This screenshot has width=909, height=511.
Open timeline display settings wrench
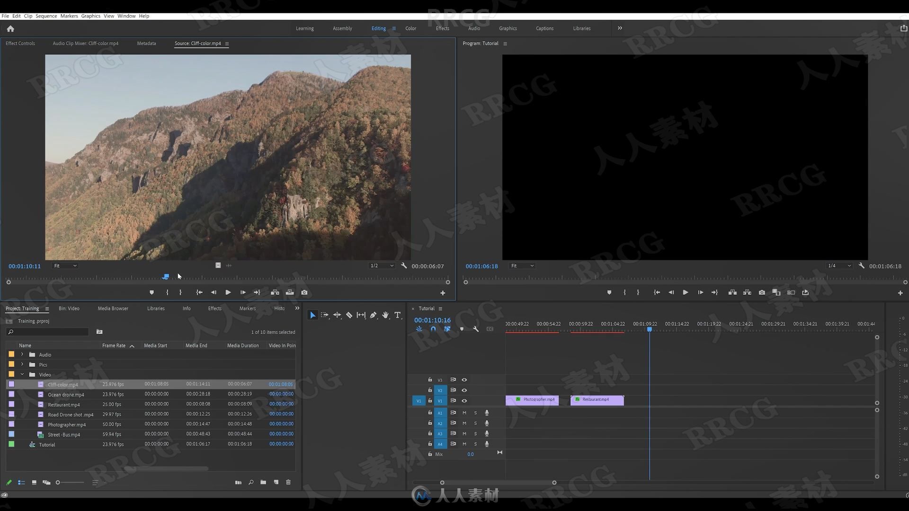coord(476,329)
